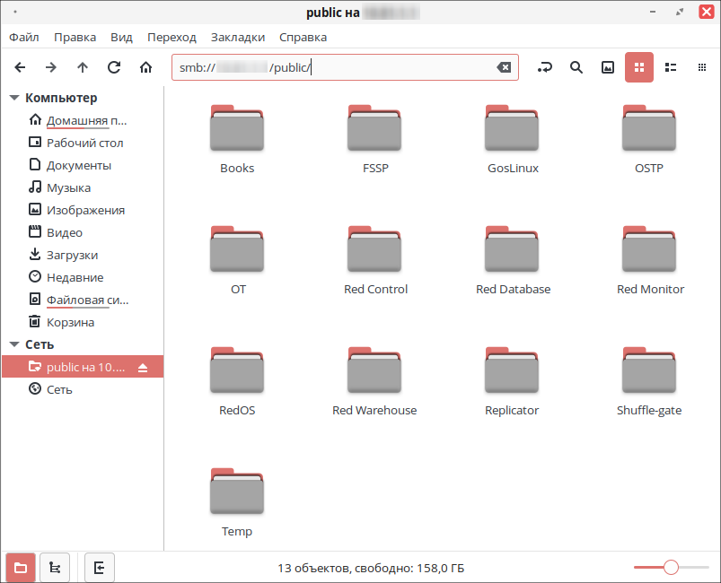Screen dimensions: 721x583
Task: Select the Shuffle-gate folder
Action: (x=649, y=382)
